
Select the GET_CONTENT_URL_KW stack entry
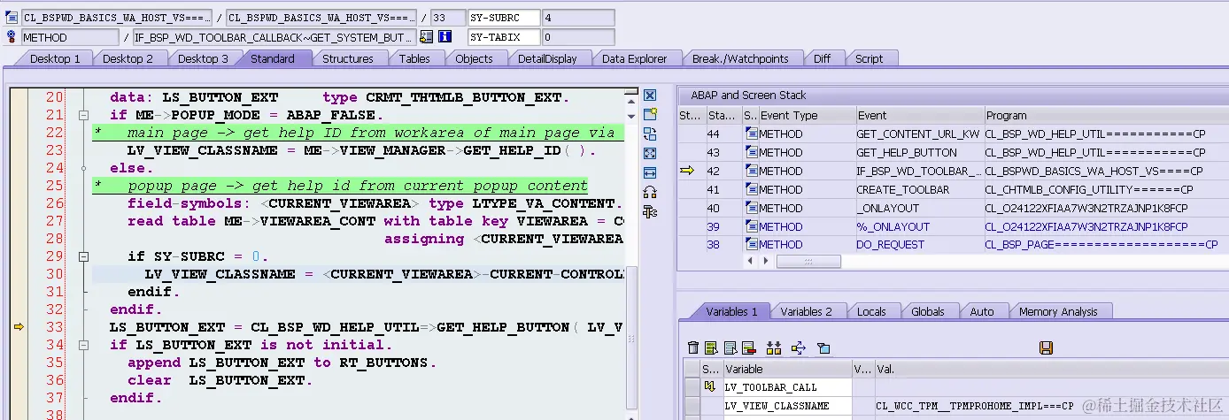click(918, 134)
